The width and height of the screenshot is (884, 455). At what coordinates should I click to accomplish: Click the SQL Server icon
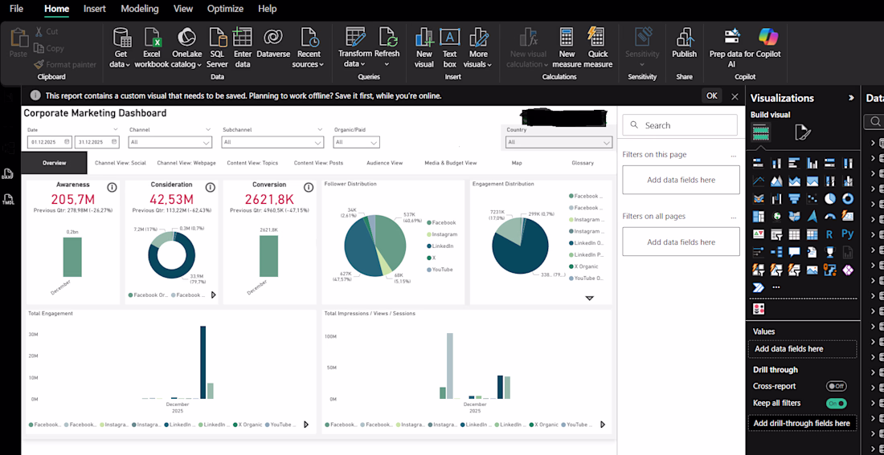point(217,39)
